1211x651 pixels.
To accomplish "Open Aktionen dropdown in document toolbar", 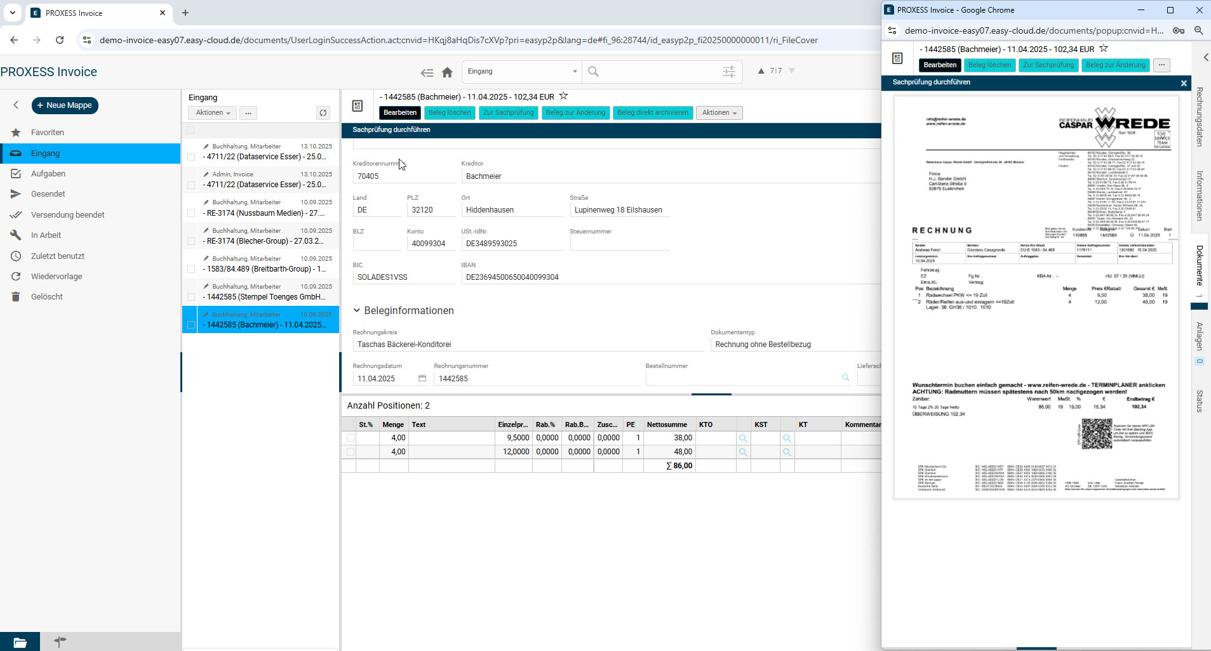I will tap(719, 113).
